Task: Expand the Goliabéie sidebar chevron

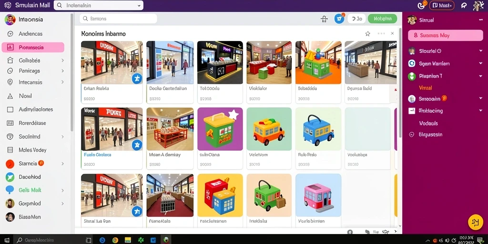Action: [62, 61]
